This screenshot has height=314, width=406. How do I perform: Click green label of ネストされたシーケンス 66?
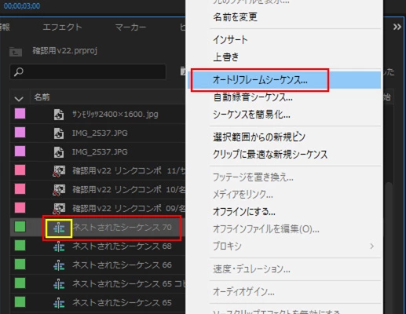click(x=20, y=265)
